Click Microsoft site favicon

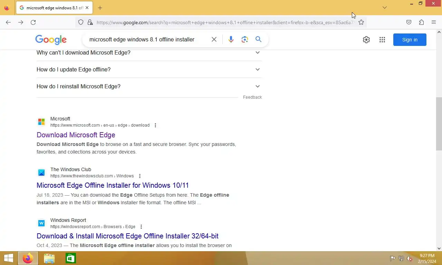(41, 122)
